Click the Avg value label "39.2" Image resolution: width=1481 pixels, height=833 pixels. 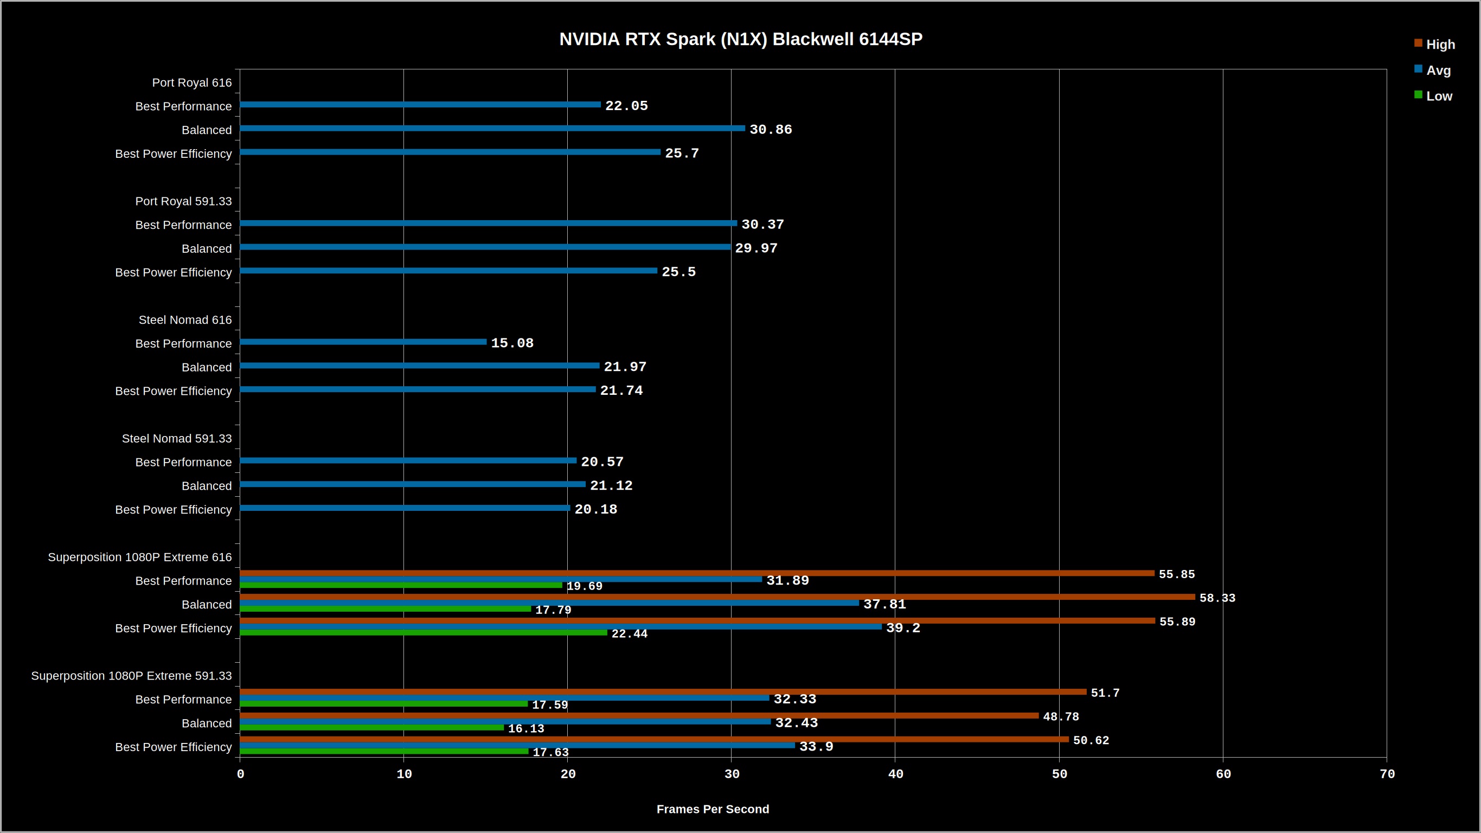click(903, 628)
